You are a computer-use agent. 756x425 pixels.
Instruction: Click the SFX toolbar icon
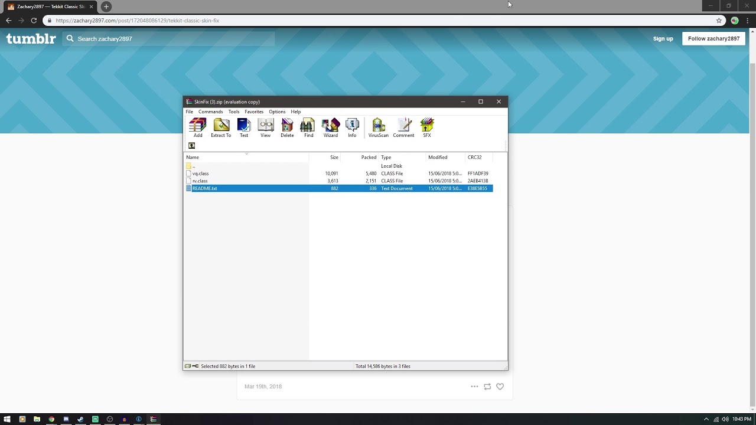[x=427, y=128]
